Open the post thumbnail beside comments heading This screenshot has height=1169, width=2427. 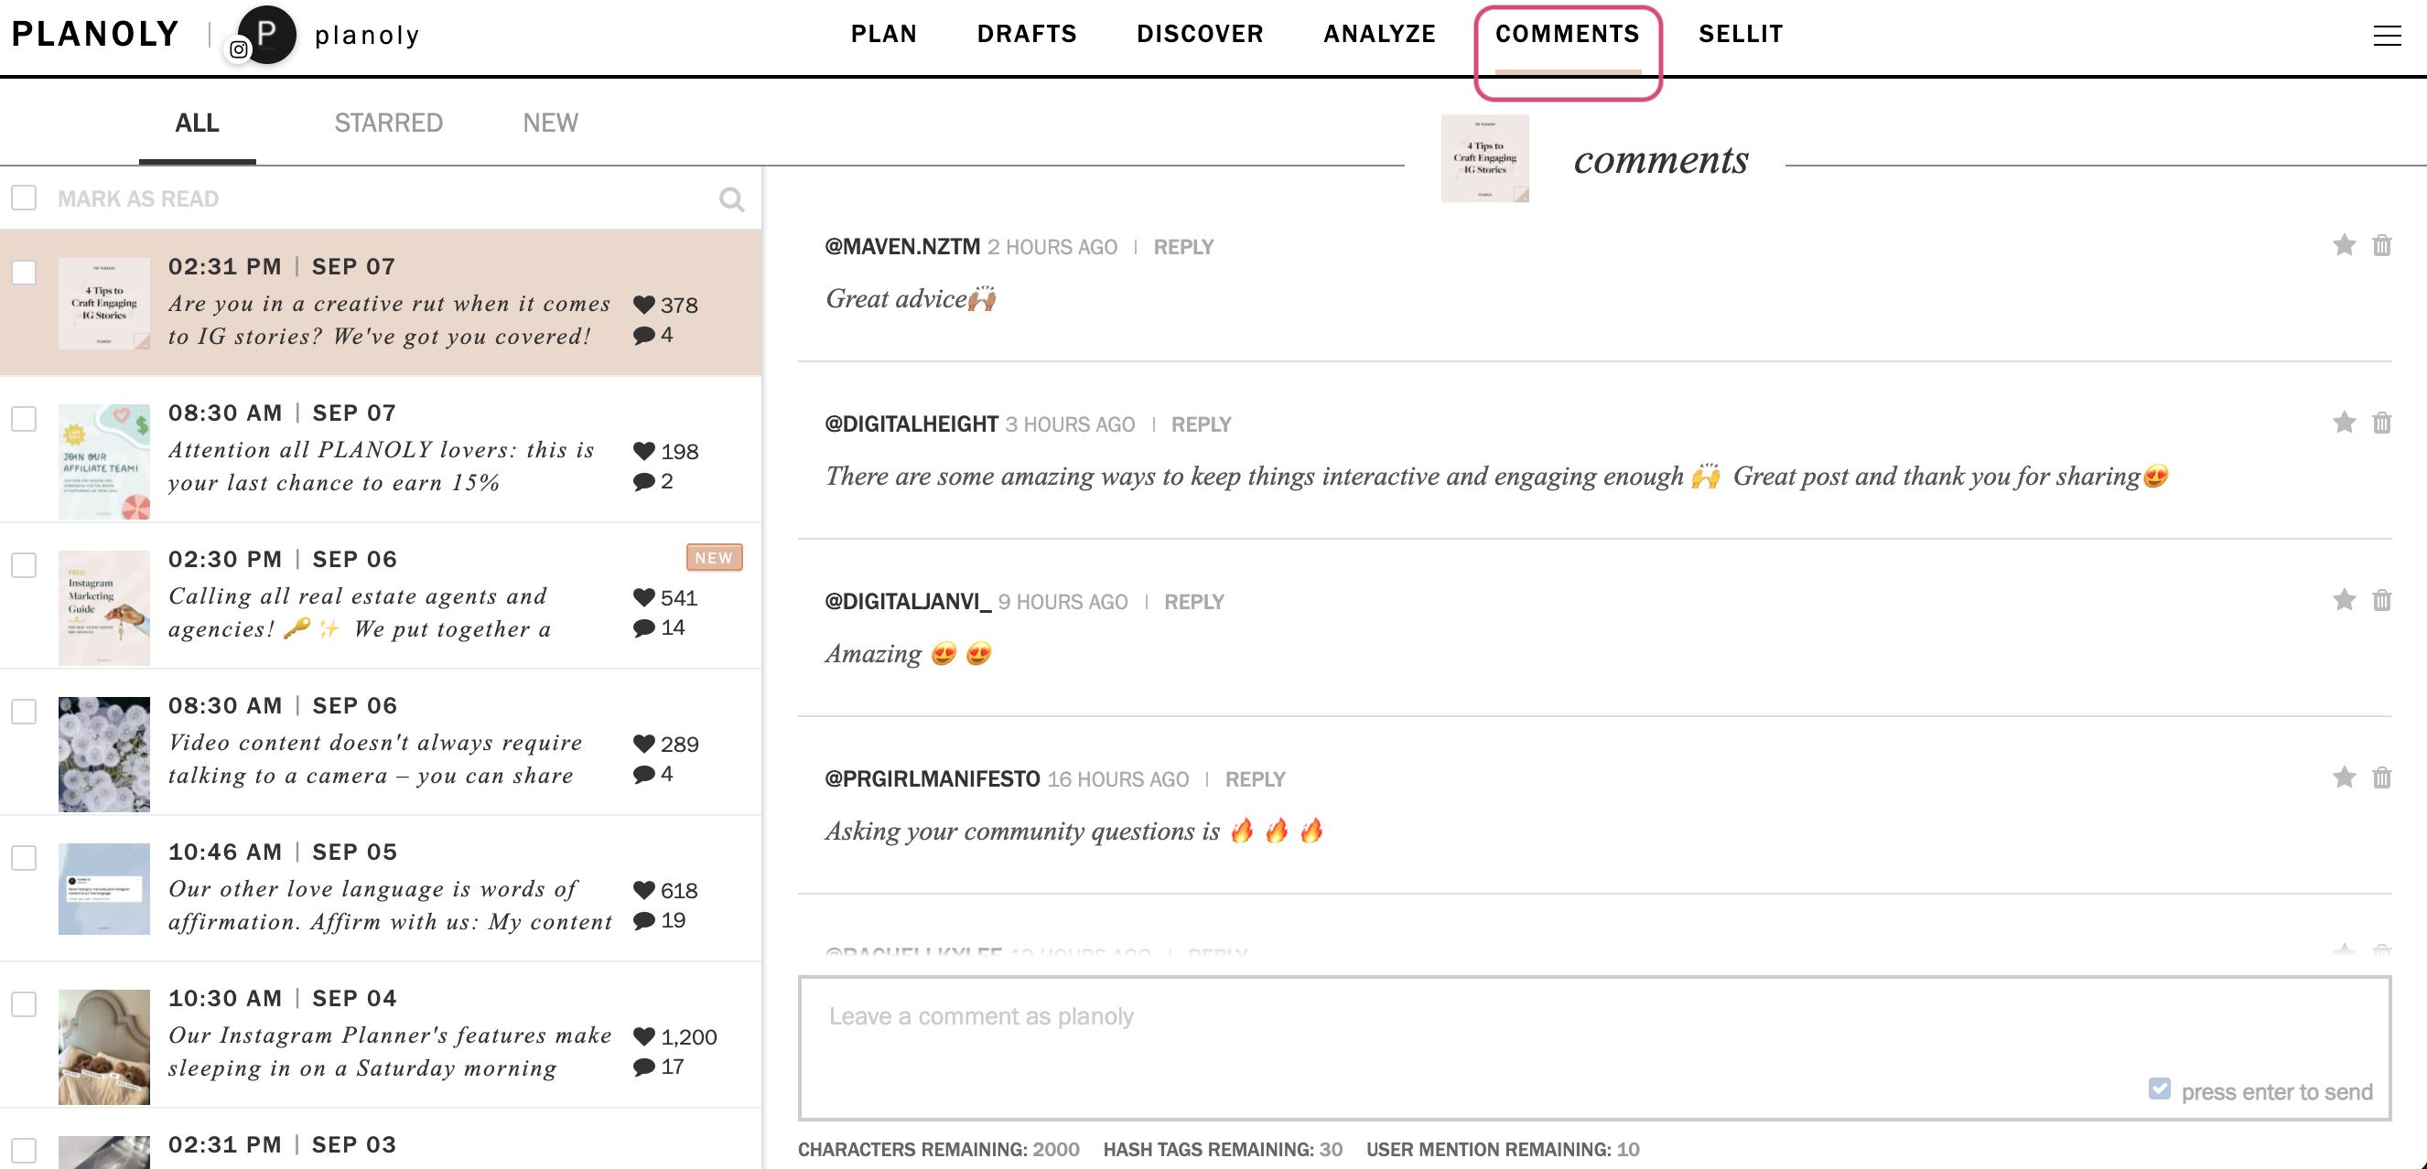point(1484,158)
